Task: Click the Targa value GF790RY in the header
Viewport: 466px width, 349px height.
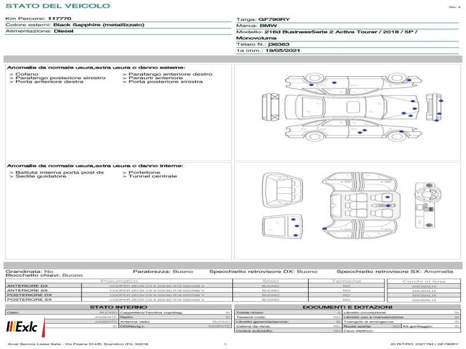Action: (x=274, y=19)
